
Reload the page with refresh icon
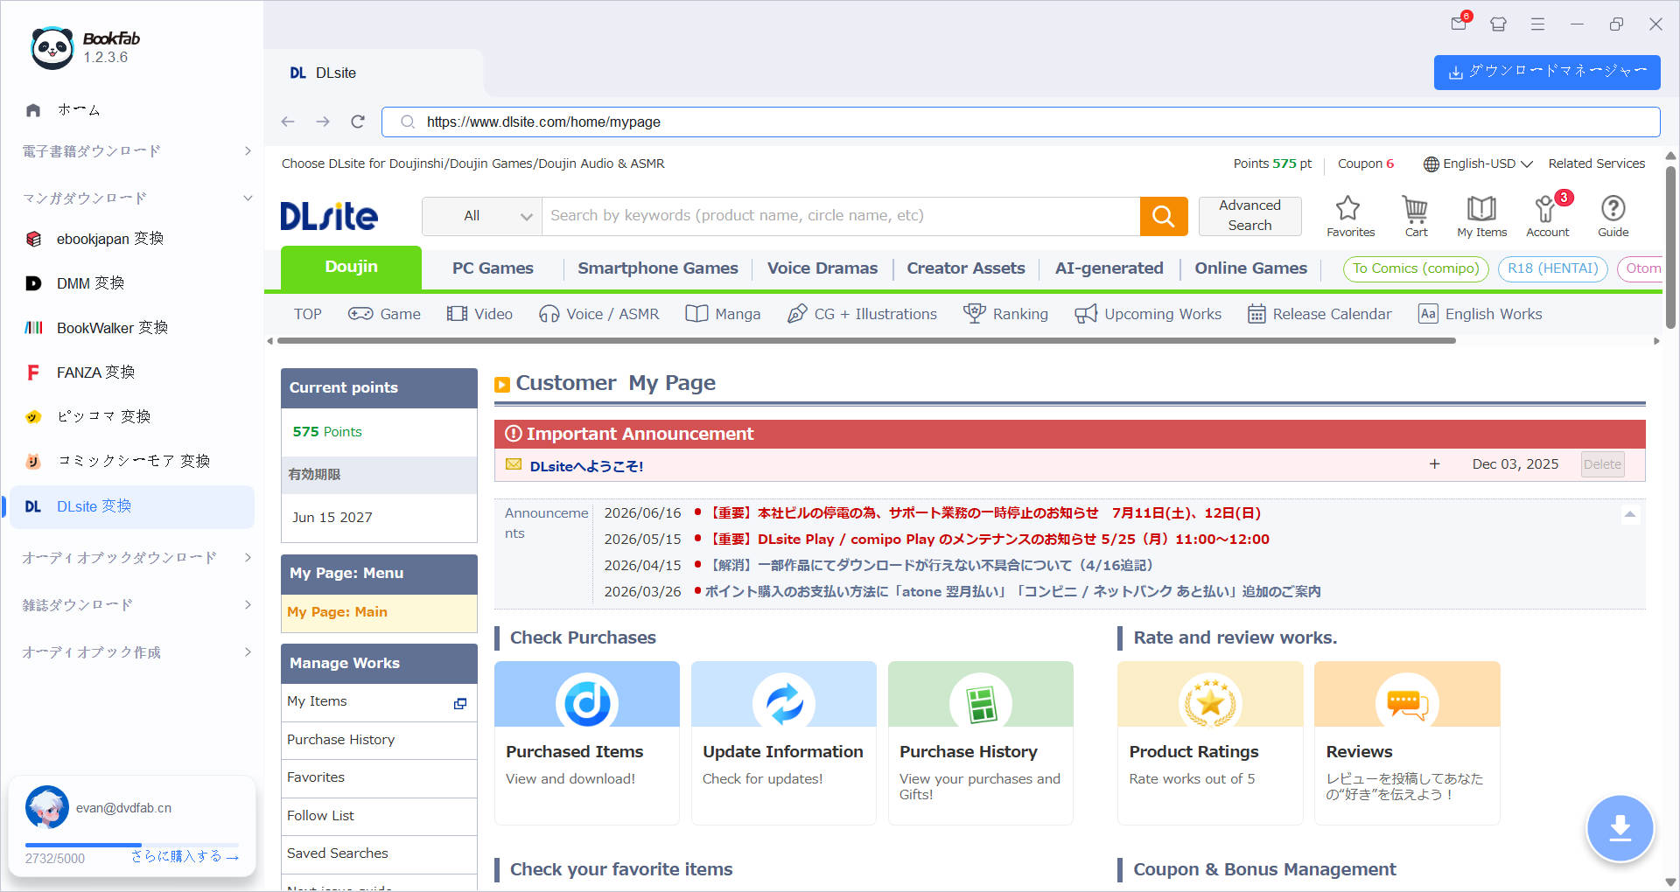point(358,122)
